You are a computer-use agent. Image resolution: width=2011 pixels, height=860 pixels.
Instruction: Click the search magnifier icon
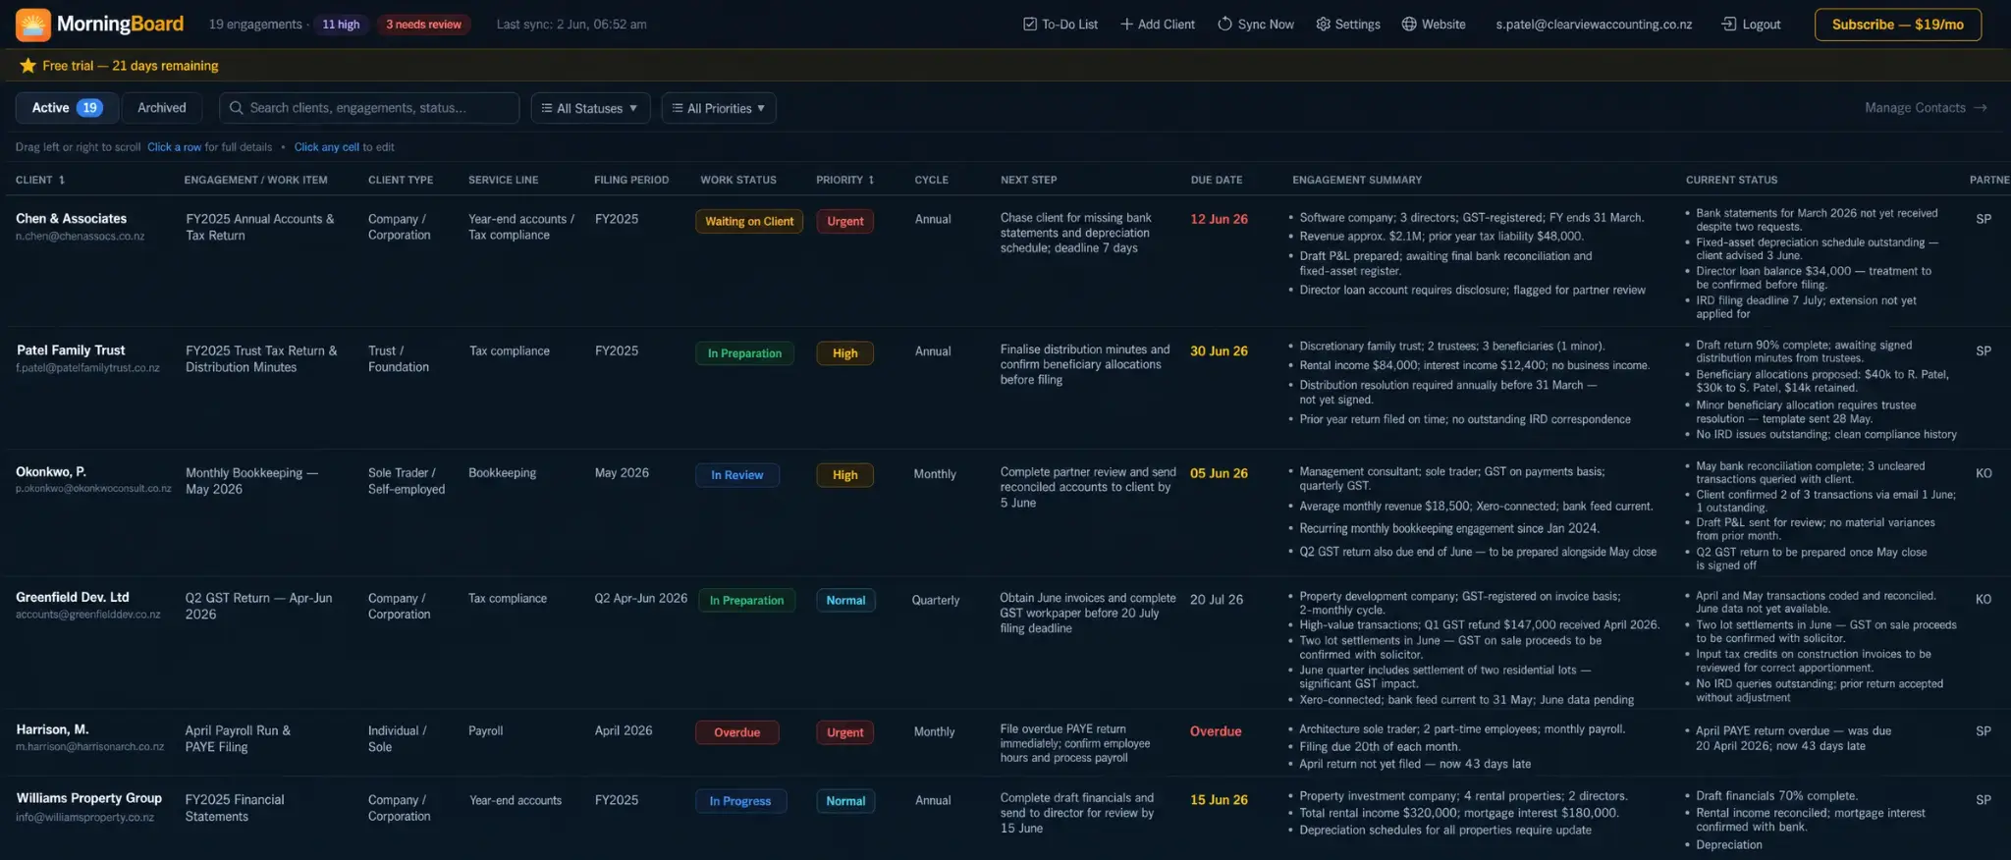pyautogui.click(x=236, y=108)
